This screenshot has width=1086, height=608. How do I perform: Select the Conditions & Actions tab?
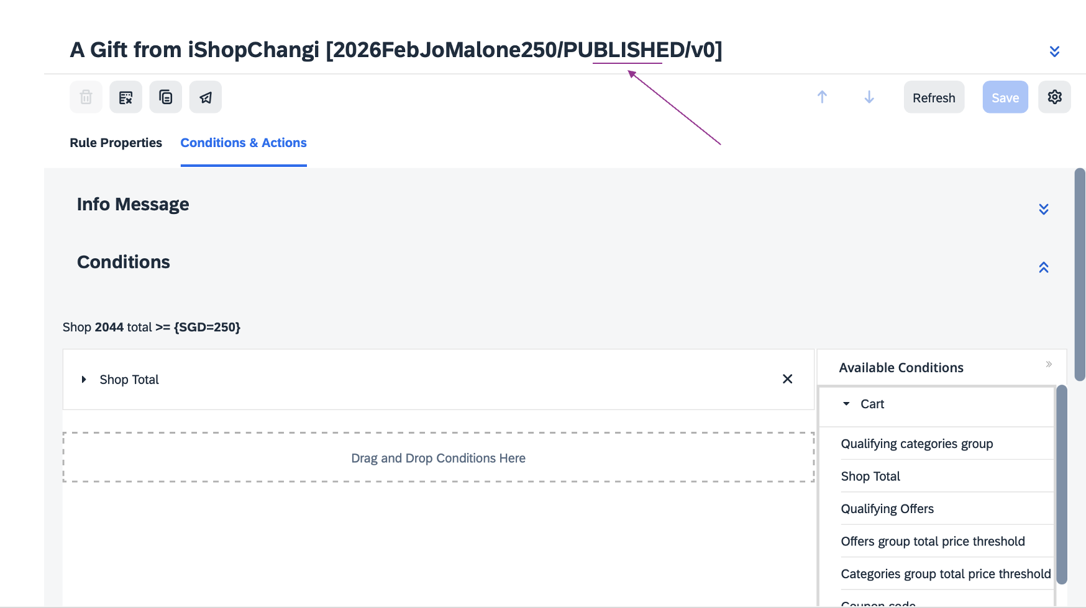(244, 143)
